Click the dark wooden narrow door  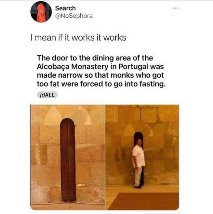(x=68, y=160)
